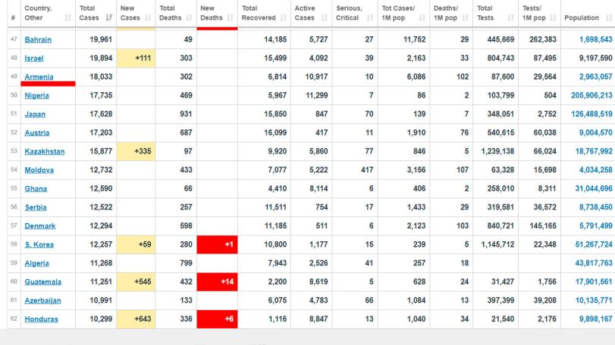Open the S. Korea country link
This screenshot has width=615, height=345.
(39, 244)
